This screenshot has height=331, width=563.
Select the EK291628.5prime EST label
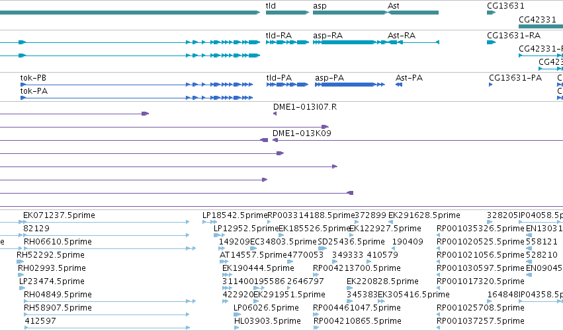pyautogui.click(x=424, y=215)
